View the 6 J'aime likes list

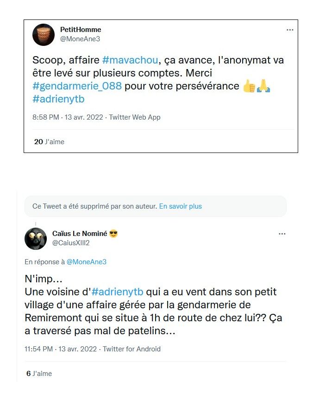39,373
